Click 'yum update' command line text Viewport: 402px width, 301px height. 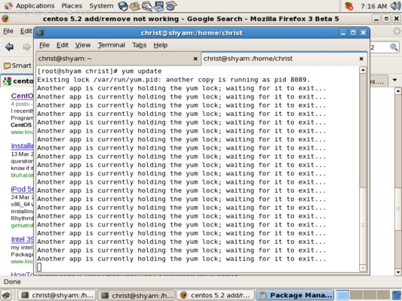142,71
